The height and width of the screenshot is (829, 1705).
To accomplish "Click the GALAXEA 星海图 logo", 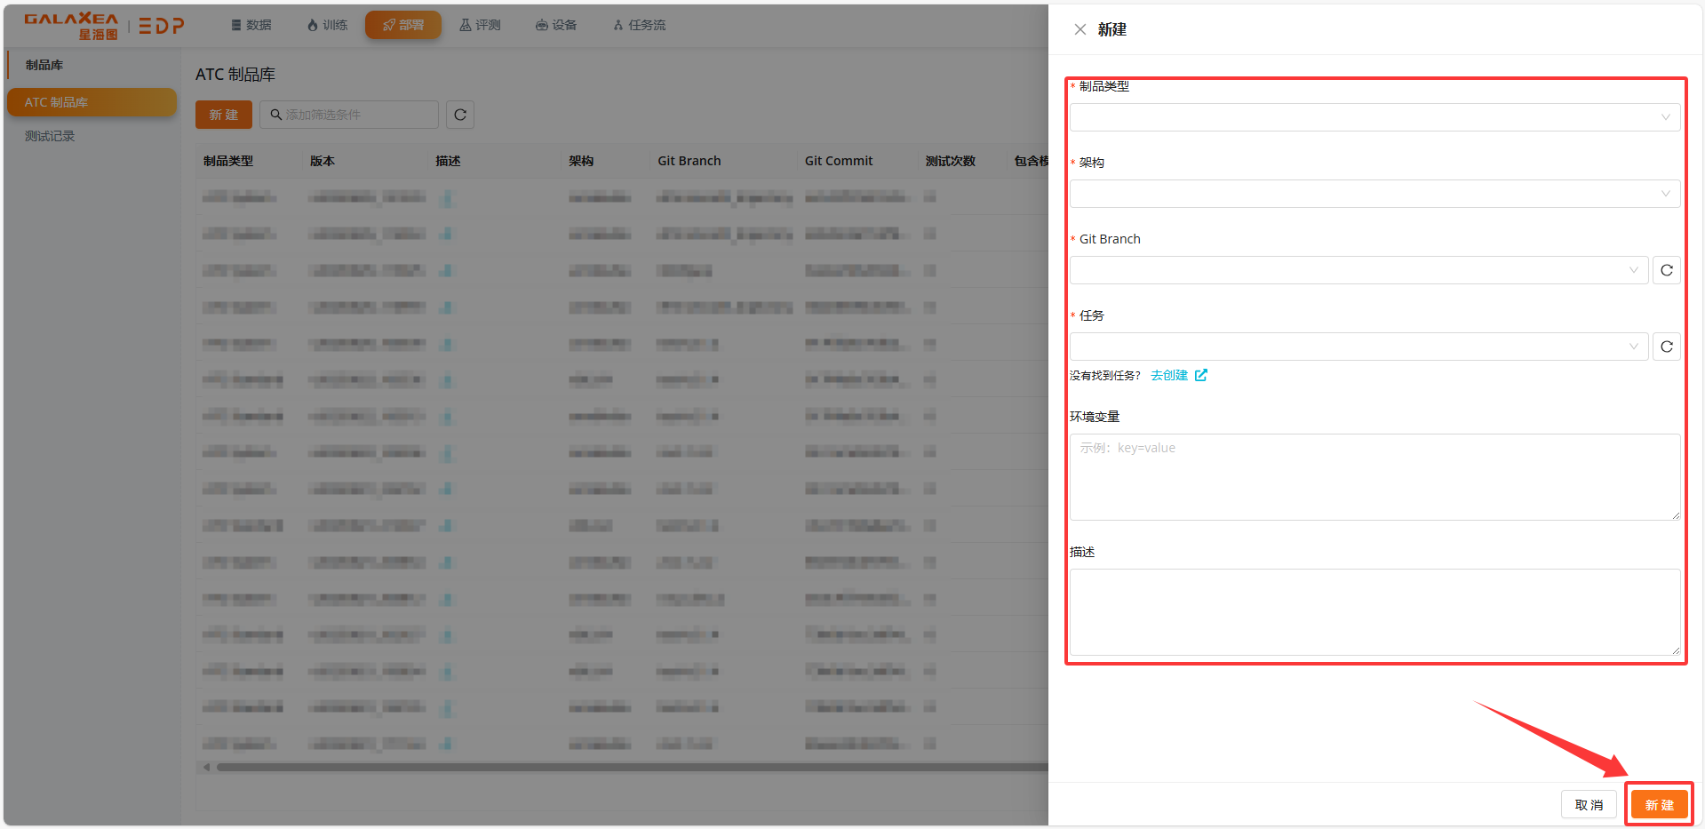I will [71, 26].
